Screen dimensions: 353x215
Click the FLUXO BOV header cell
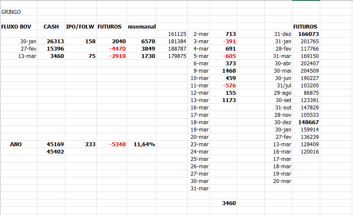pos(19,26)
